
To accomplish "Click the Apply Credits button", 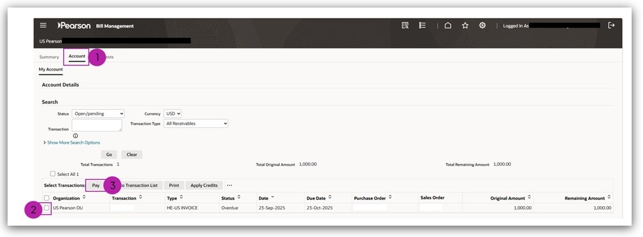I will 204,185.
